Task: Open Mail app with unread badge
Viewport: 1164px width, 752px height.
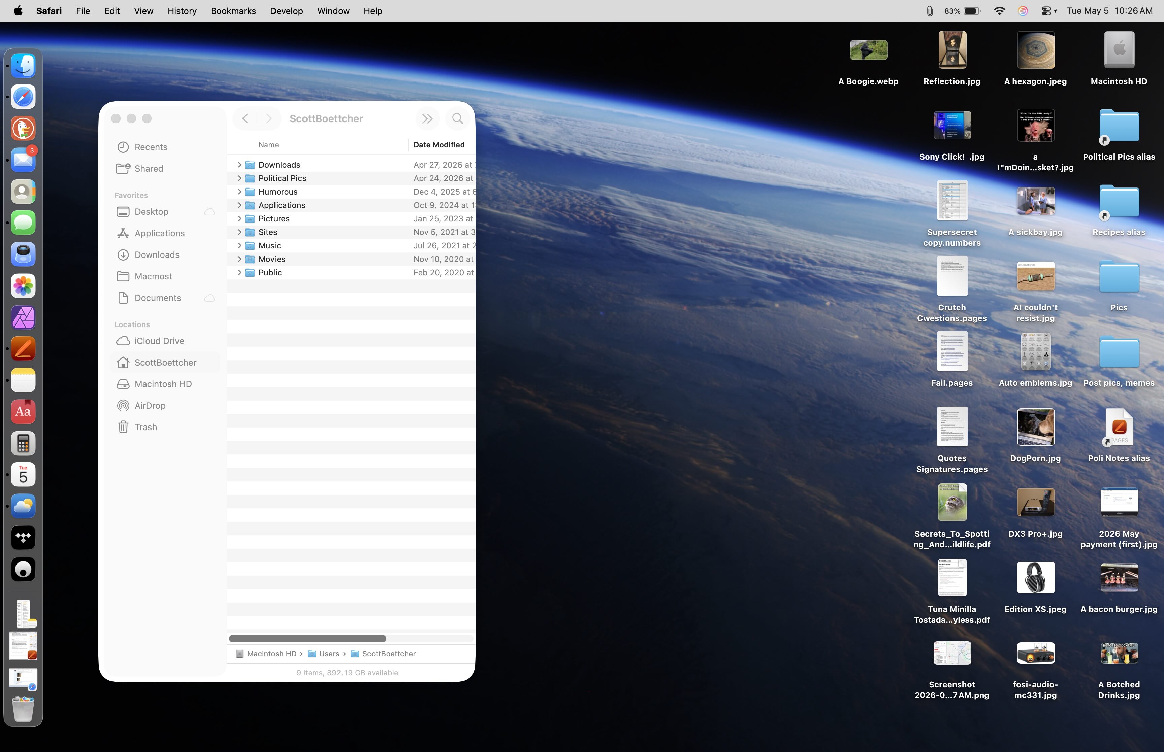Action: point(23,160)
